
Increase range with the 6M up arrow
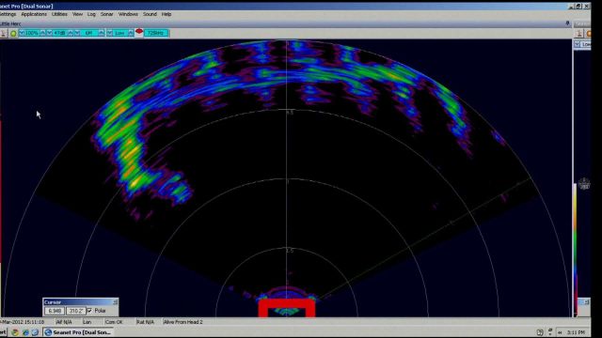(x=102, y=34)
